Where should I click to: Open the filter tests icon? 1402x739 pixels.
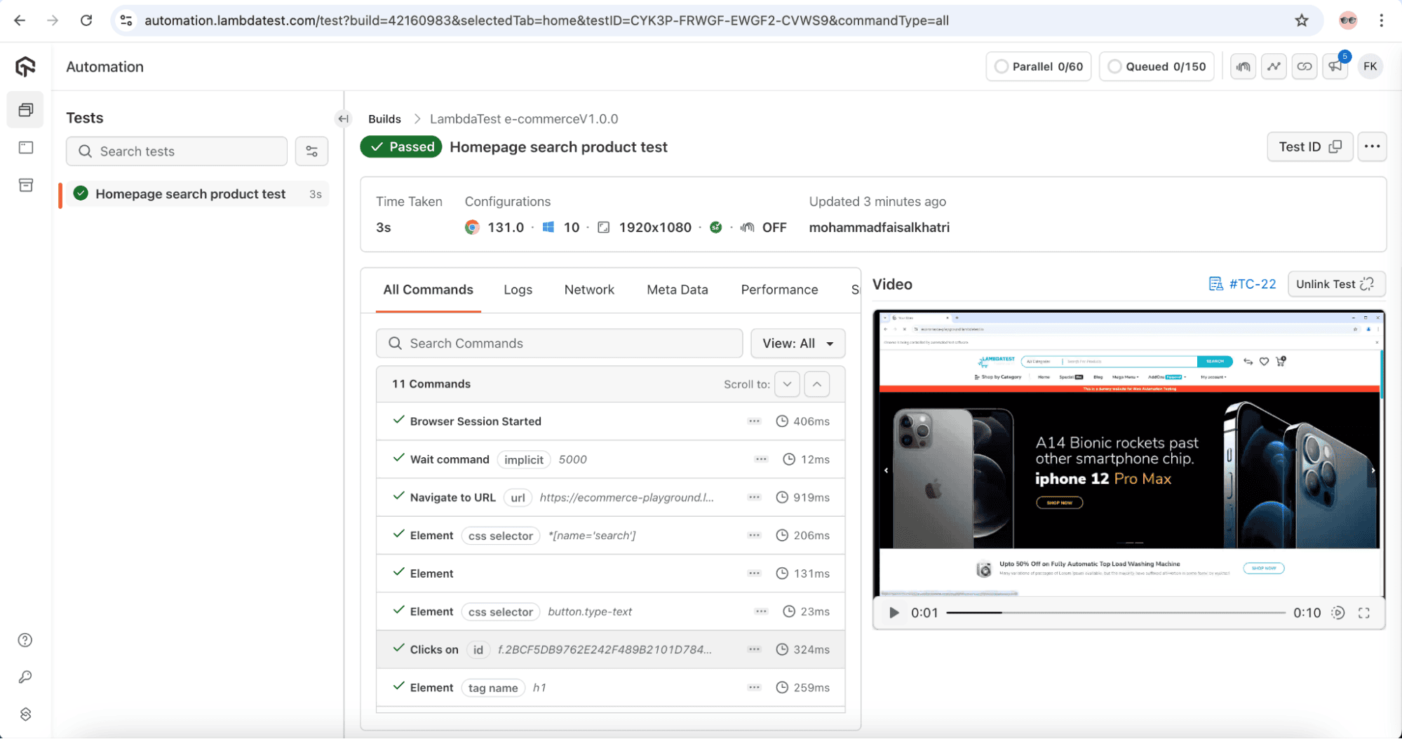coord(311,151)
